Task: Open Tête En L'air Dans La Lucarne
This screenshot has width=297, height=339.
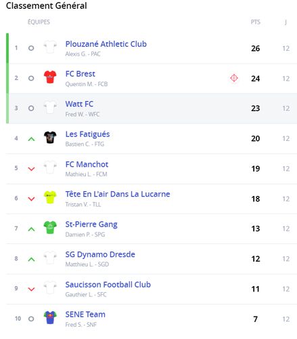Action: 118,194
